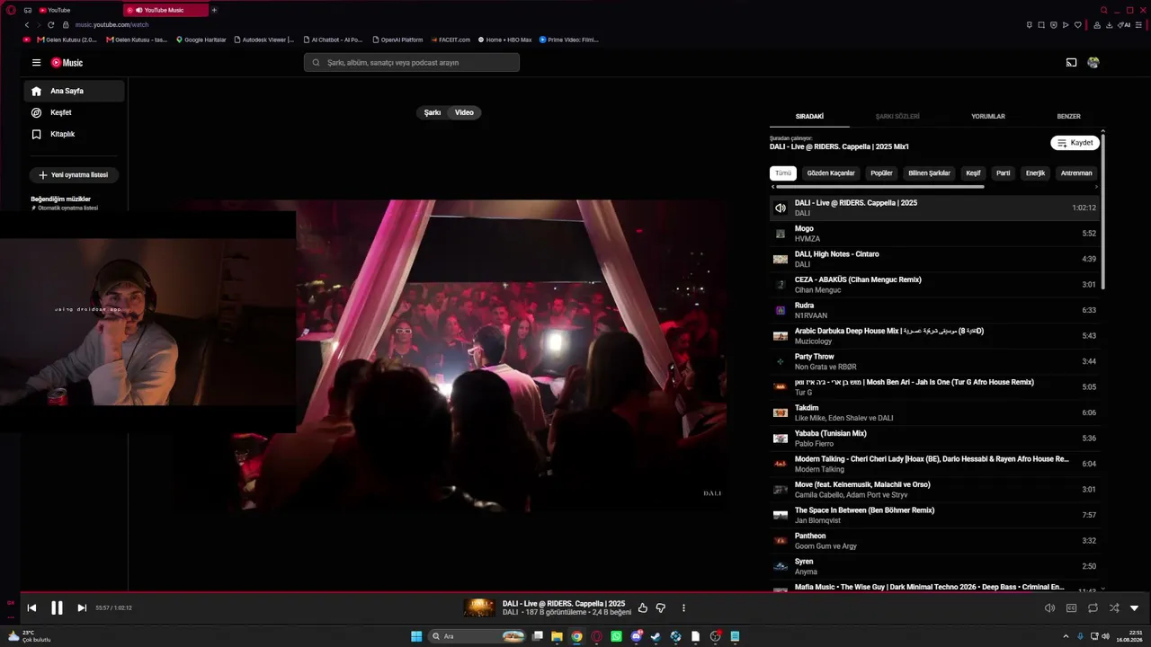
Task: Open the account avatar menu
Action: (1093, 63)
